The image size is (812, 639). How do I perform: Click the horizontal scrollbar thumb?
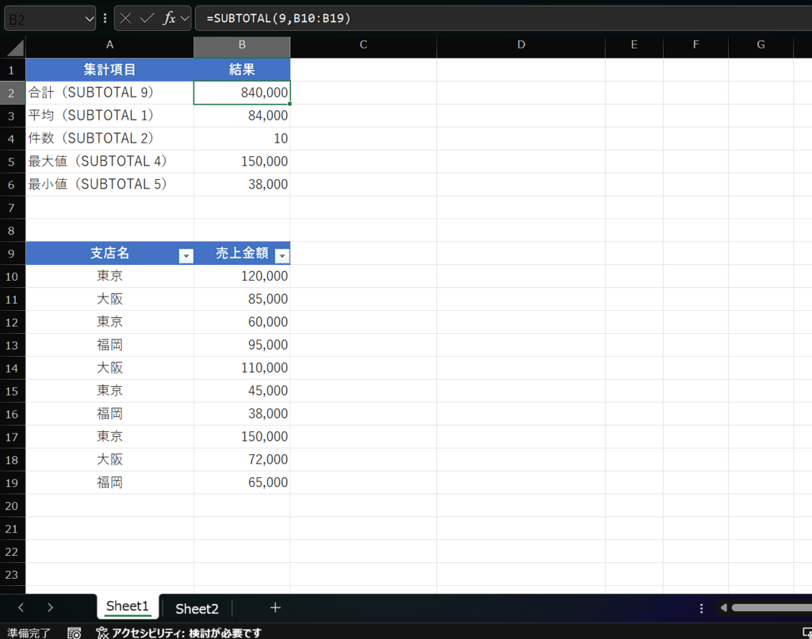coord(771,608)
